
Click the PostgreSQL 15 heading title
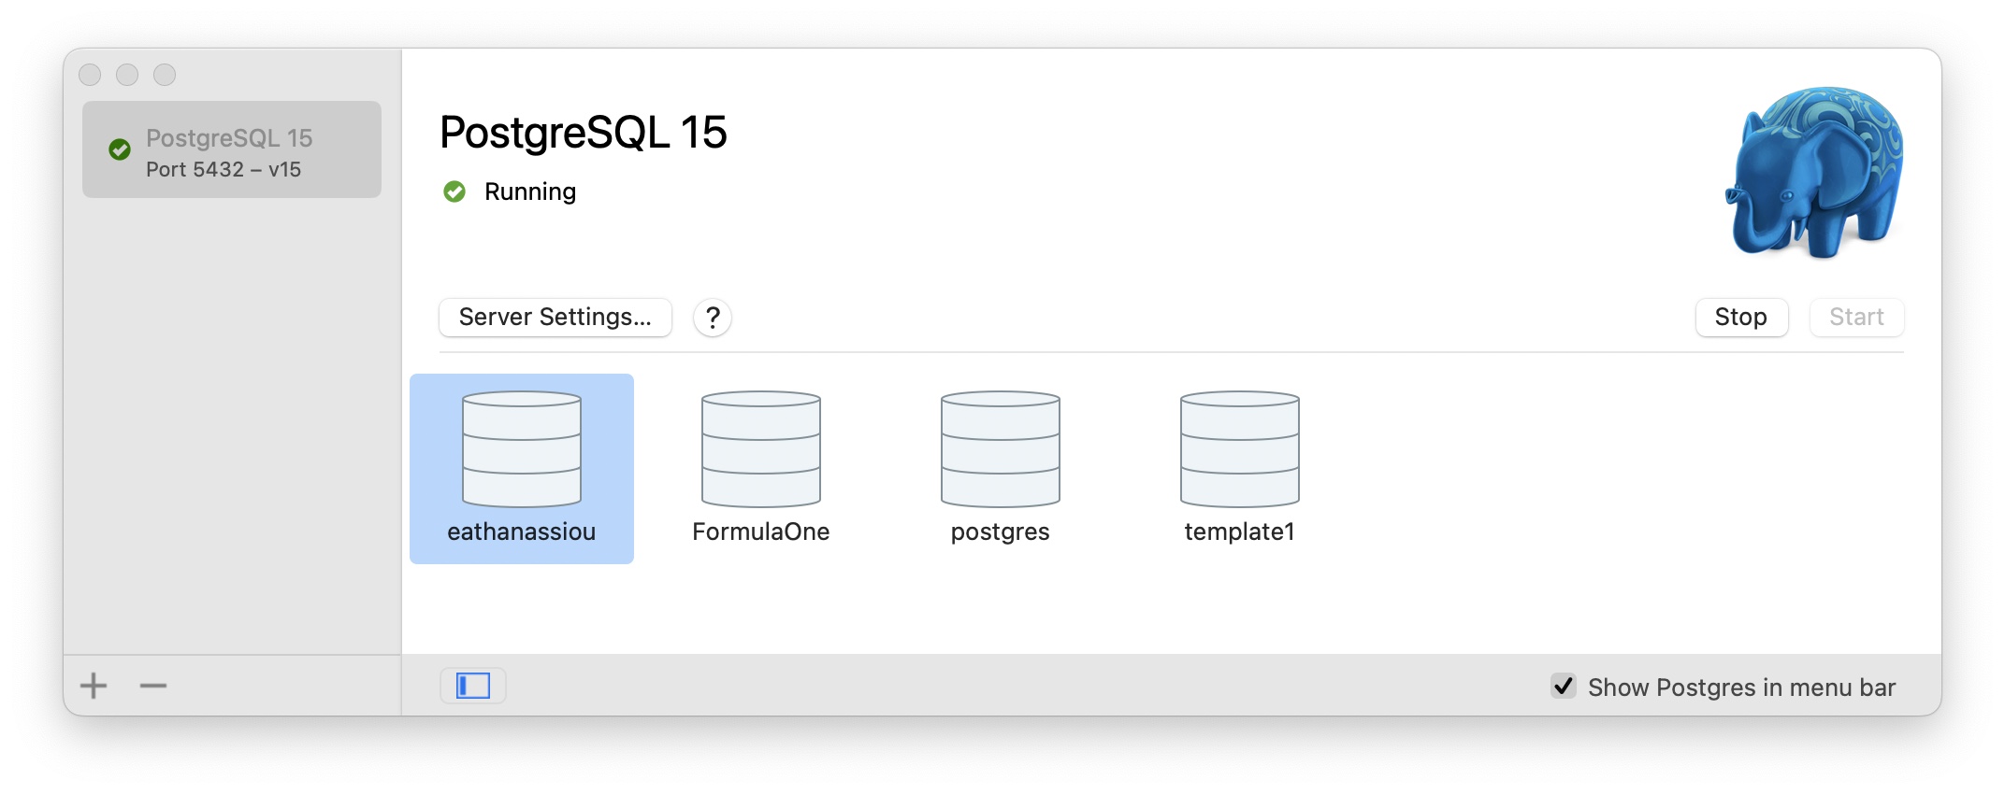point(583,133)
